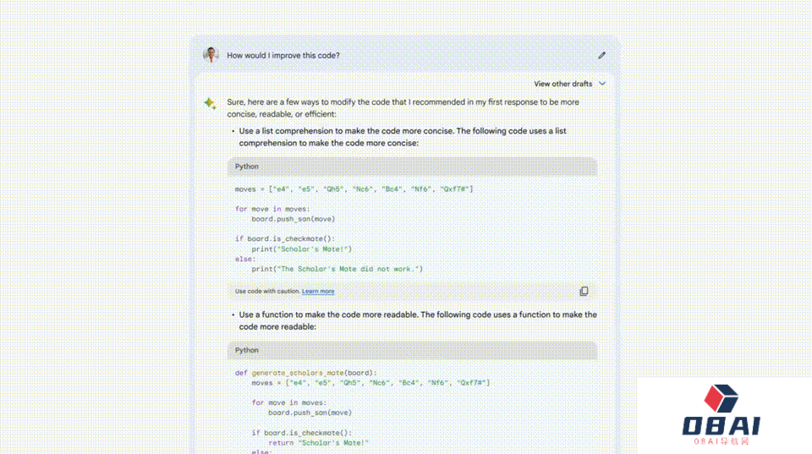Click the 'for move in moves:' line in first code block
This screenshot has width=812, height=454.
tap(272, 209)
